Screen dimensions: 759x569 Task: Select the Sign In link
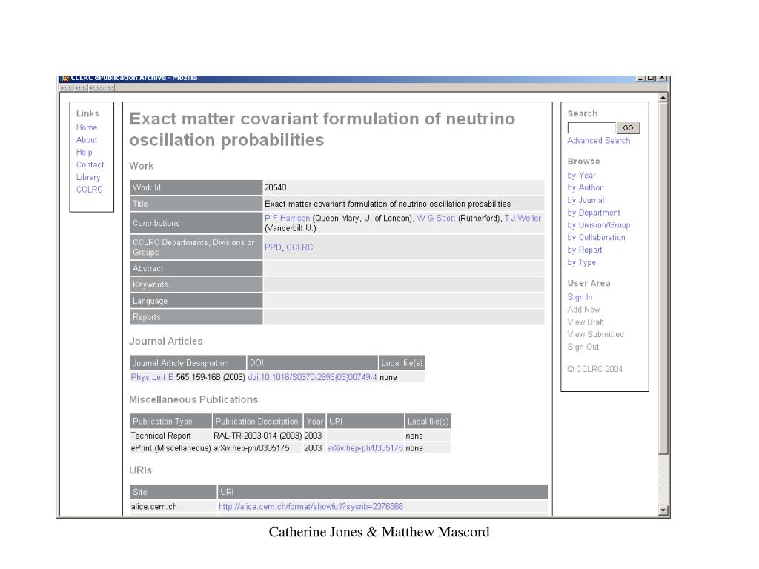click(x=580, y=297)
